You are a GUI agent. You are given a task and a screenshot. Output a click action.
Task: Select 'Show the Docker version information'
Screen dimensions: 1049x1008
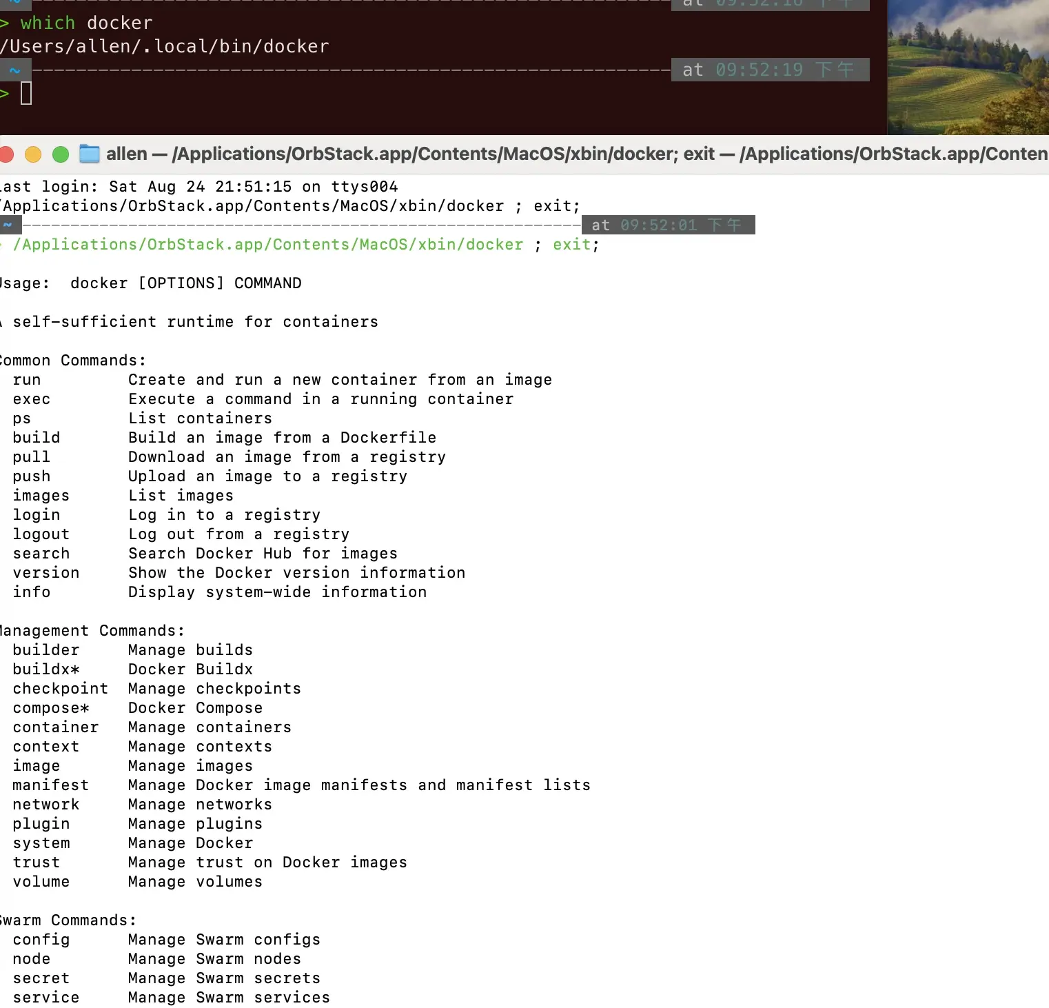[297, 573]
